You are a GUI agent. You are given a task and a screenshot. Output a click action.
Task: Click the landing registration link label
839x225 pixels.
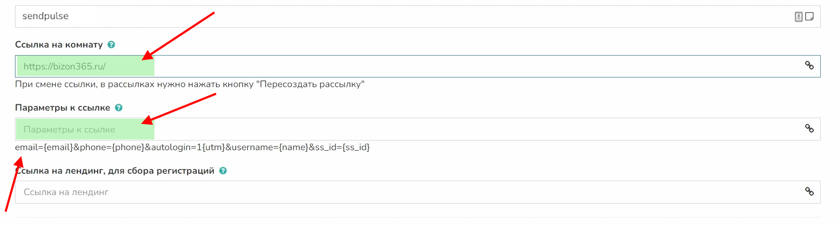coord(115,171)
